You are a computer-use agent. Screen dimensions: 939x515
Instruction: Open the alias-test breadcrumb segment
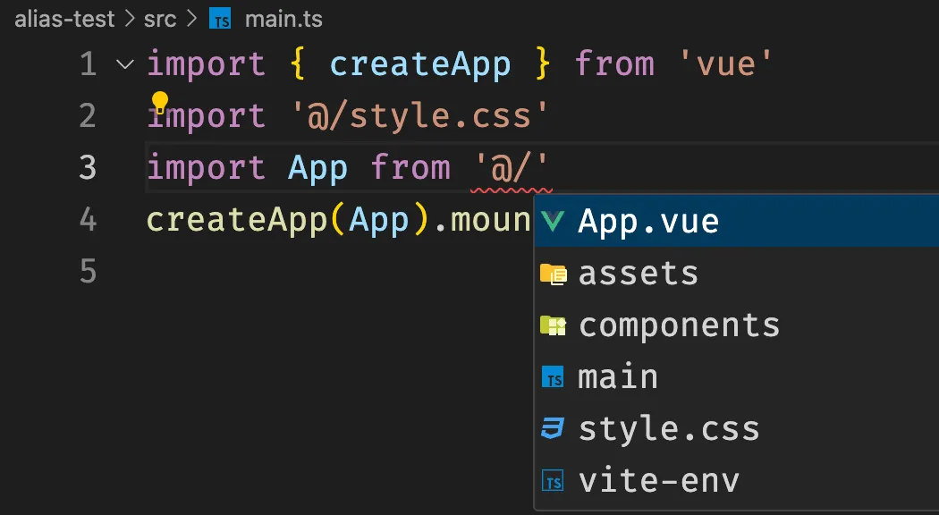[64, 19]
